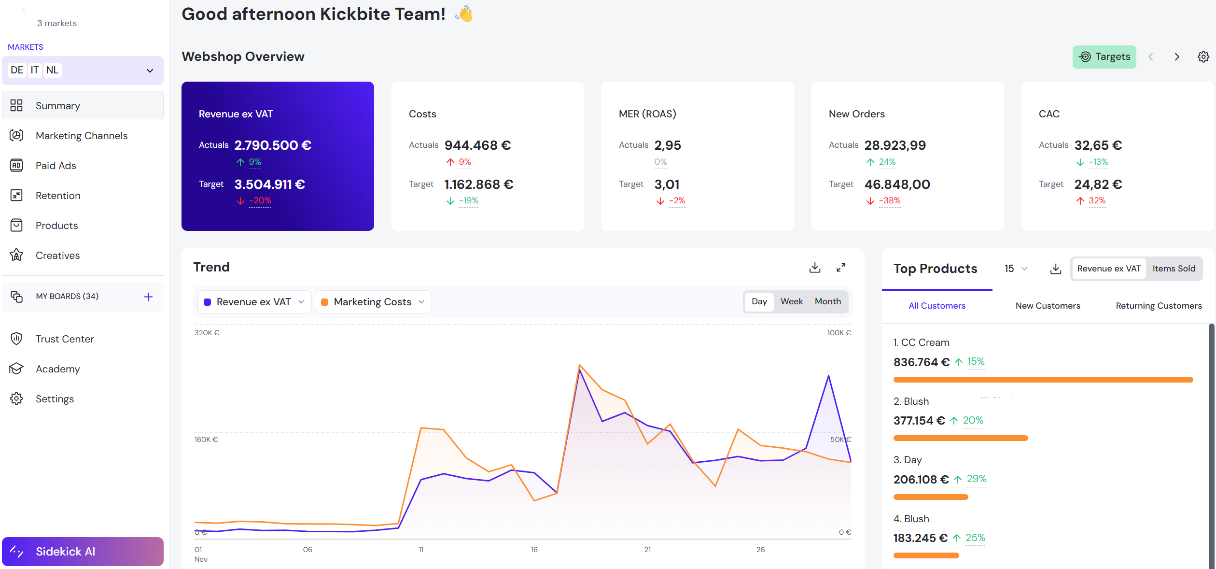
Task: Open Returning Customers tab
Action: (x=1159, y=305)
